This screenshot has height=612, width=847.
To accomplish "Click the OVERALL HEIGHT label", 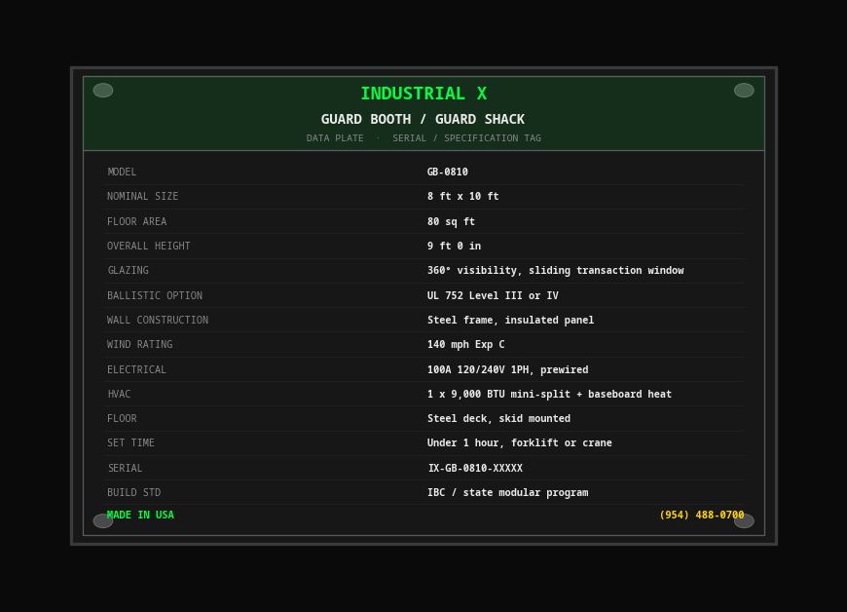I will [149, 246].
